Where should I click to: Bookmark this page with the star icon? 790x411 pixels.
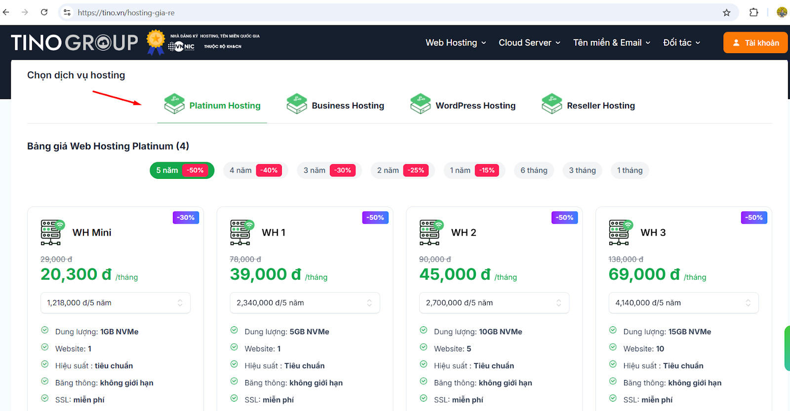(x=726, y=12)
